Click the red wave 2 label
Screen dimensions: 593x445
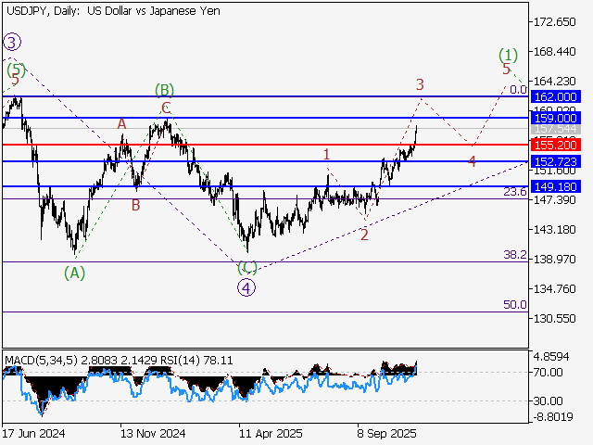pos(364,235)
